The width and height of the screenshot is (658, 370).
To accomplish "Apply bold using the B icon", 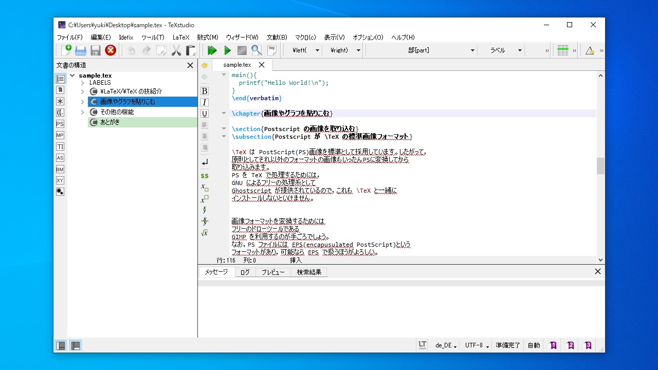I will tap(205, 91).
